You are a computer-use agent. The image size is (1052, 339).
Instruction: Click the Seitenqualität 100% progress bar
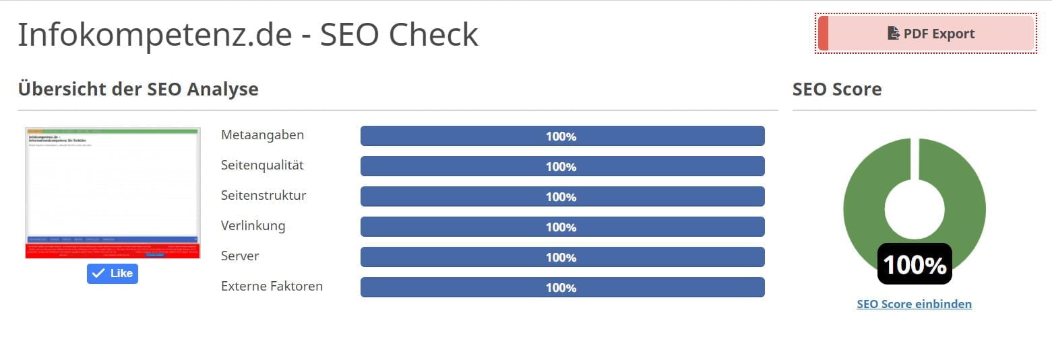[562, 166]
